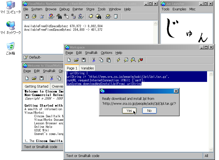Image resolution: width=219 pixels, height=160 pixels.
Task: Click scroll up arrow in VisualWorks transcript
Action: [155, 23]
